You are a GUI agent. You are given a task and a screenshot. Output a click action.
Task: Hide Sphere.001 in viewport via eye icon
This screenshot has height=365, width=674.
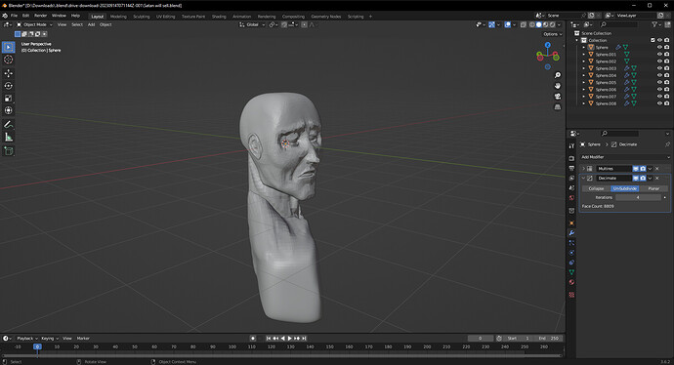point(659,55)
